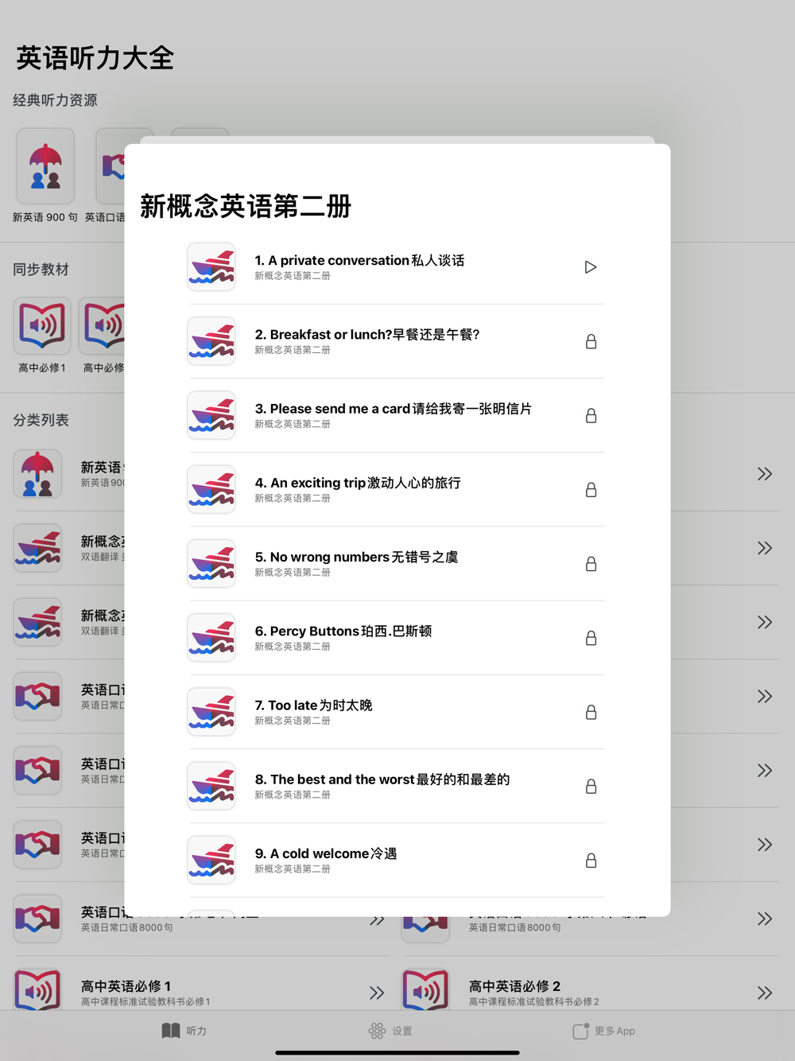The height and width of the screenshot is (1061, 795).
Task: Choose '7. Too late为时太晚' lesson
Action: tap(313, 705)
